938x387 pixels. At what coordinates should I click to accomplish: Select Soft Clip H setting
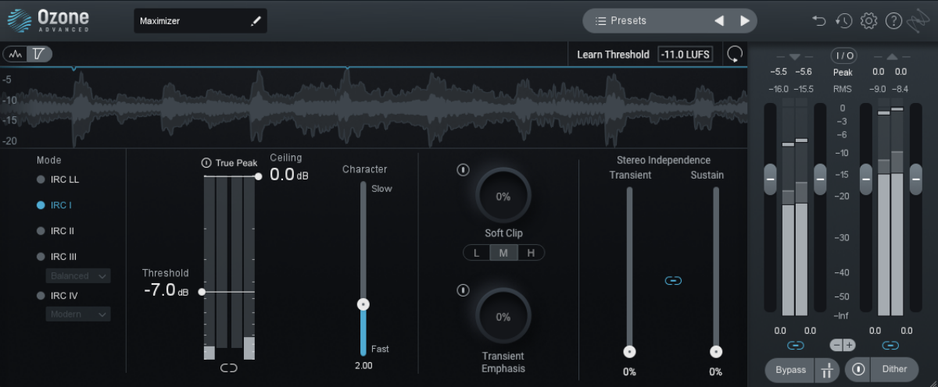[531, 252]
